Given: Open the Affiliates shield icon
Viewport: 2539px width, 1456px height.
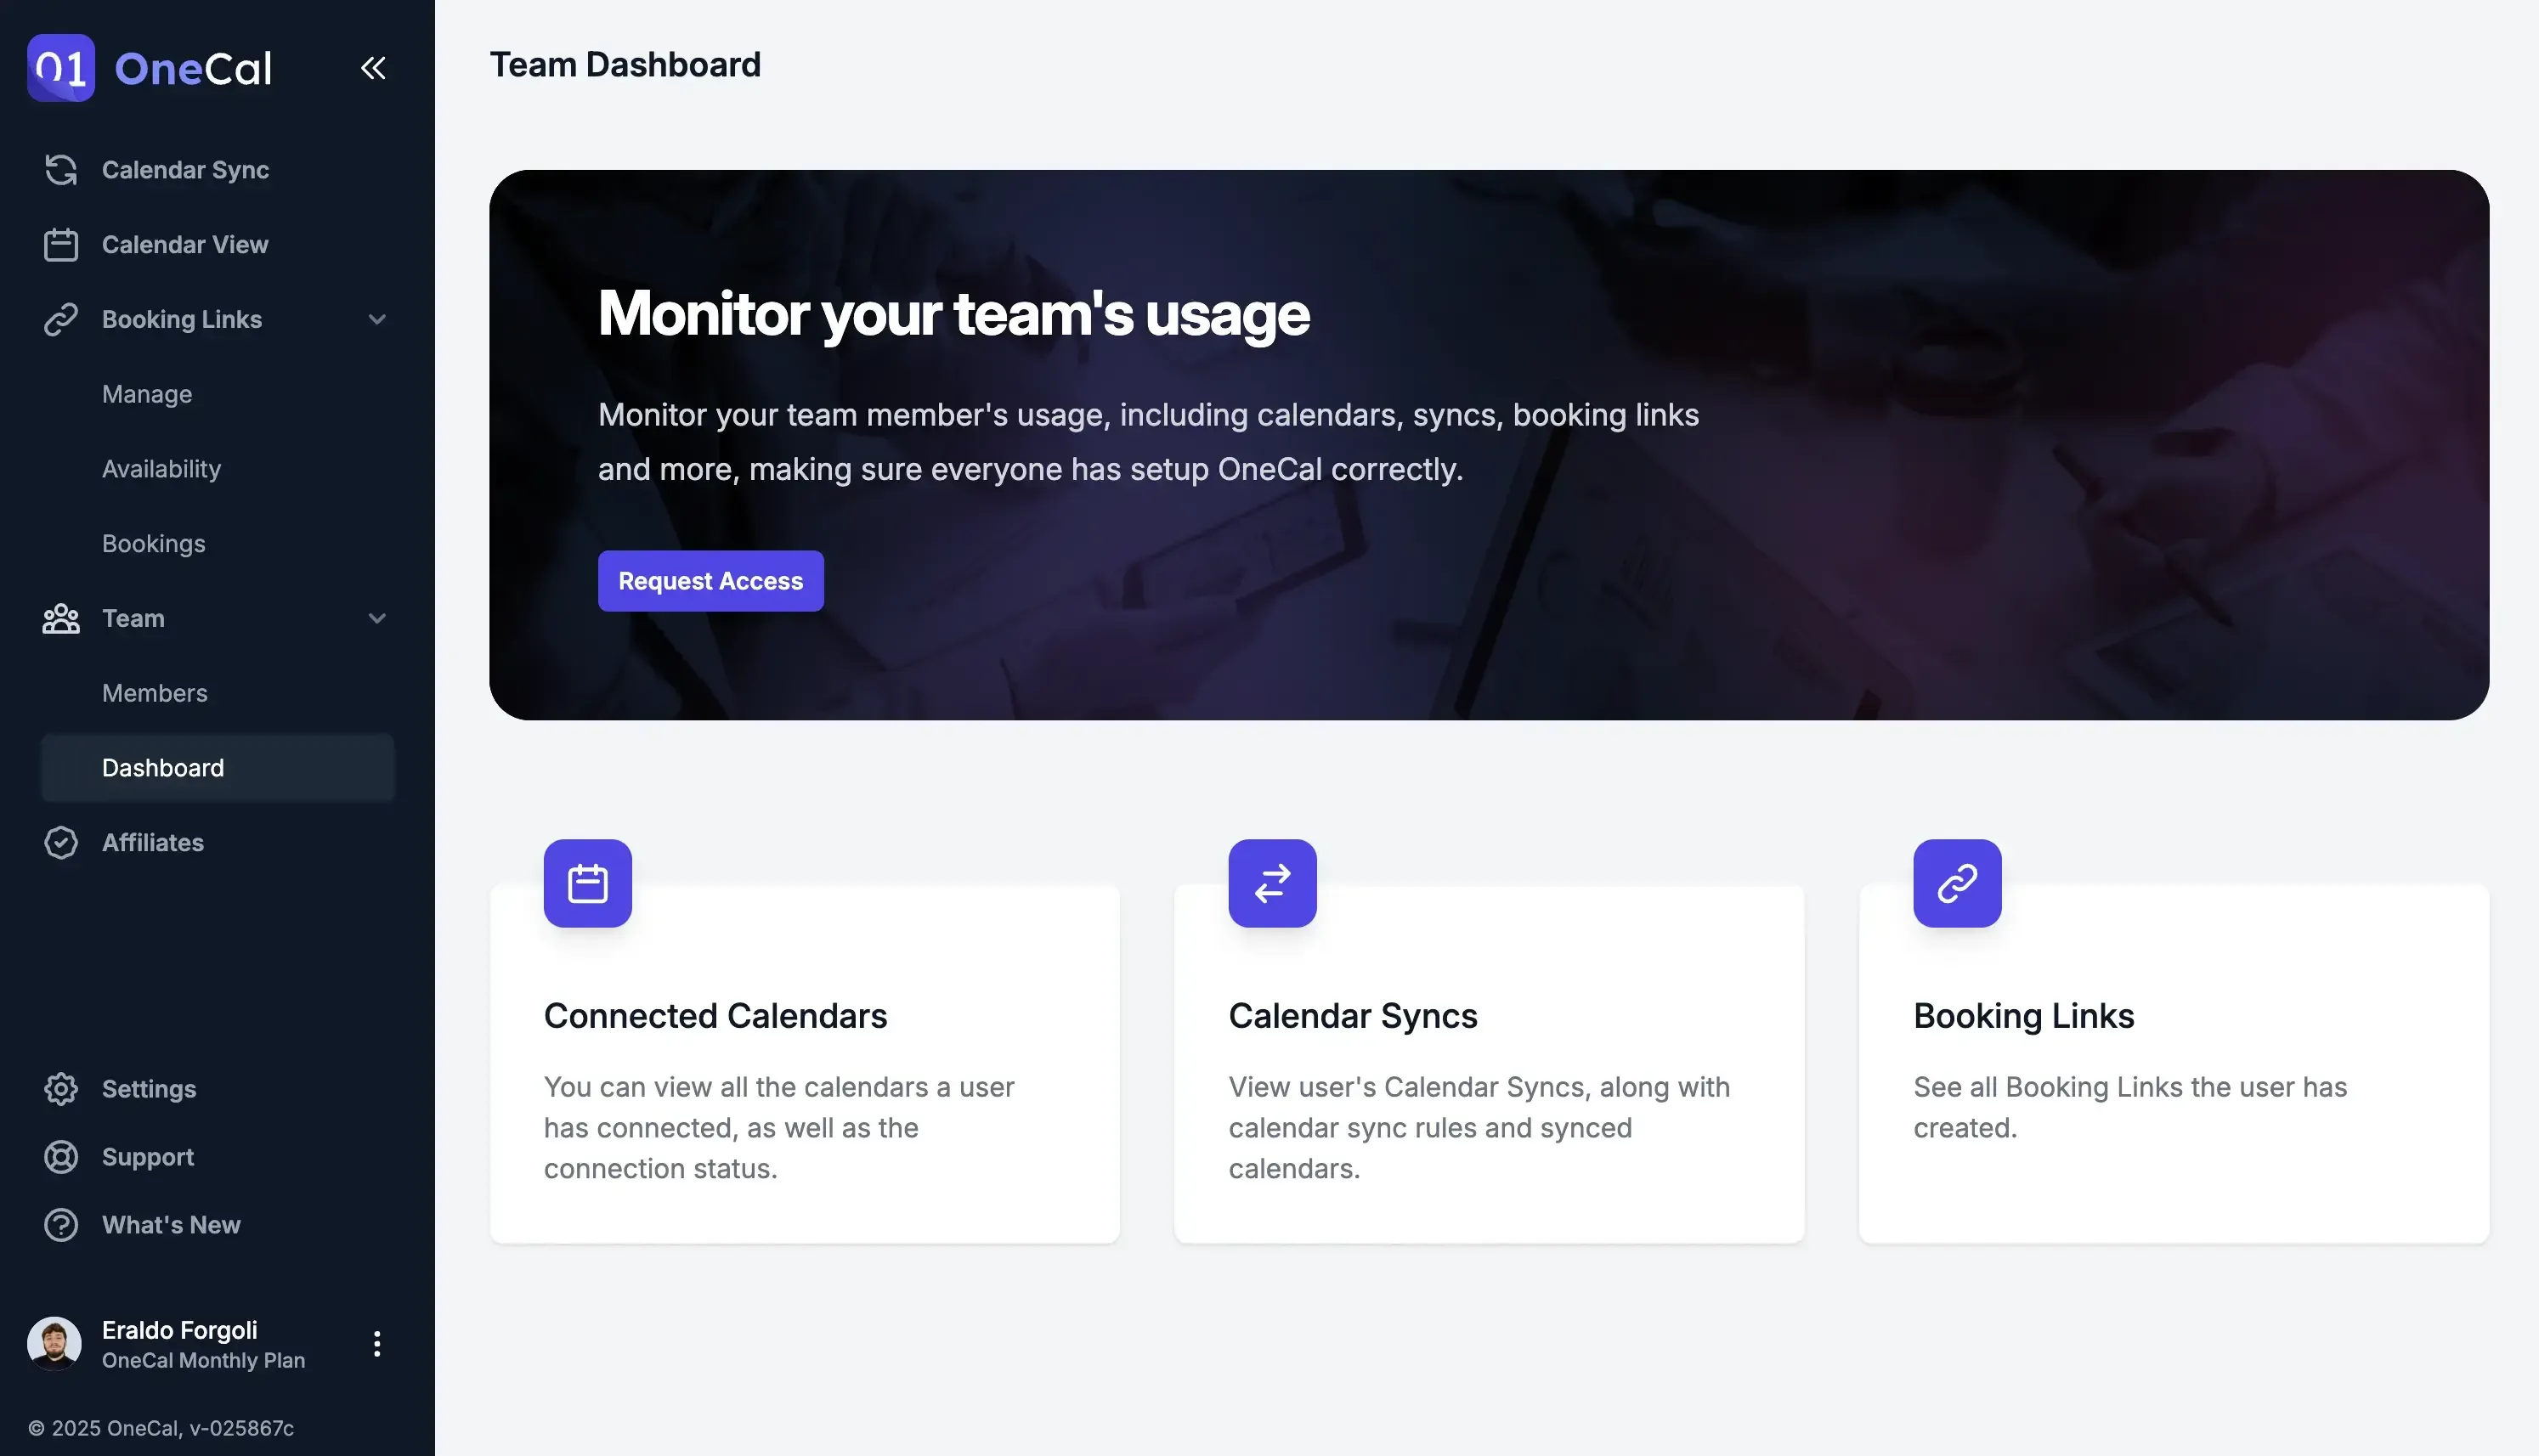Looking at the screenshot, I should pyautogui.click(x=61, y=842).
